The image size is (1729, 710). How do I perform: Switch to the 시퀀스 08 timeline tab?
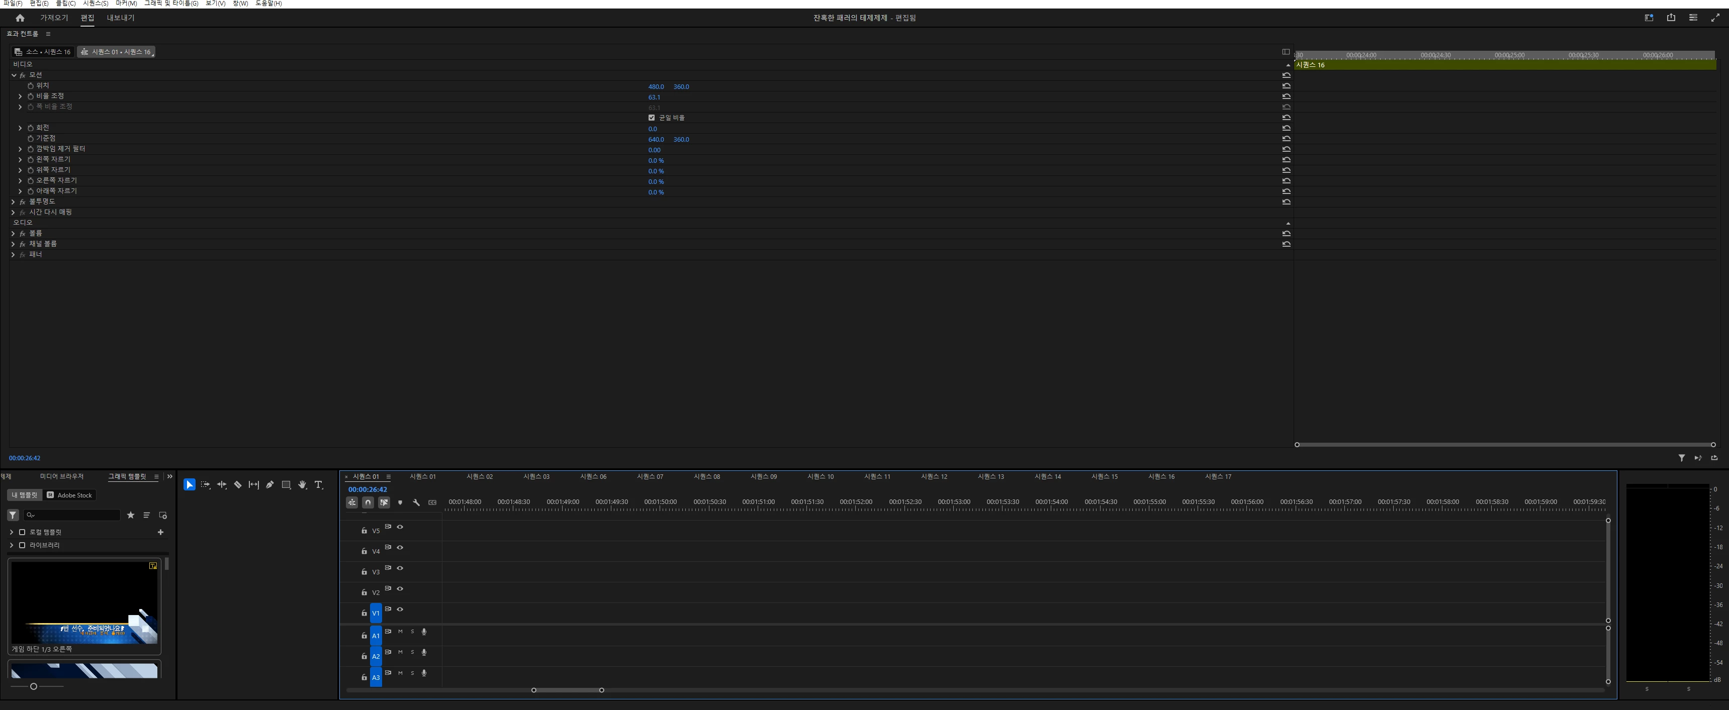(707, 476)
